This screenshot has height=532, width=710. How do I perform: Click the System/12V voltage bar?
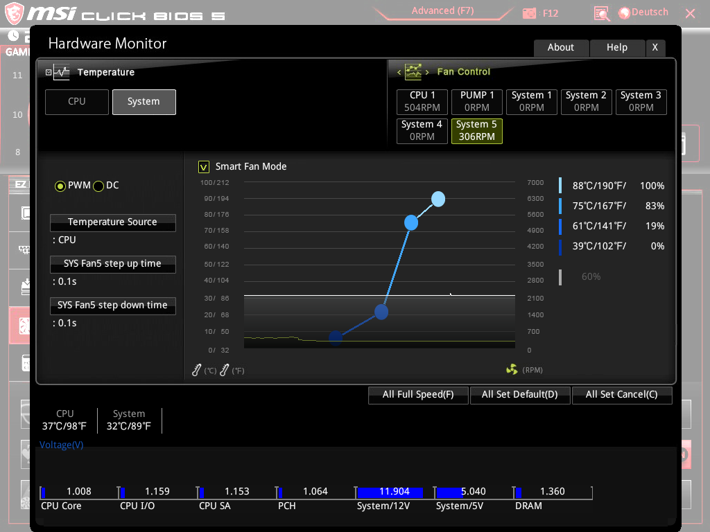tap(395, 493)
